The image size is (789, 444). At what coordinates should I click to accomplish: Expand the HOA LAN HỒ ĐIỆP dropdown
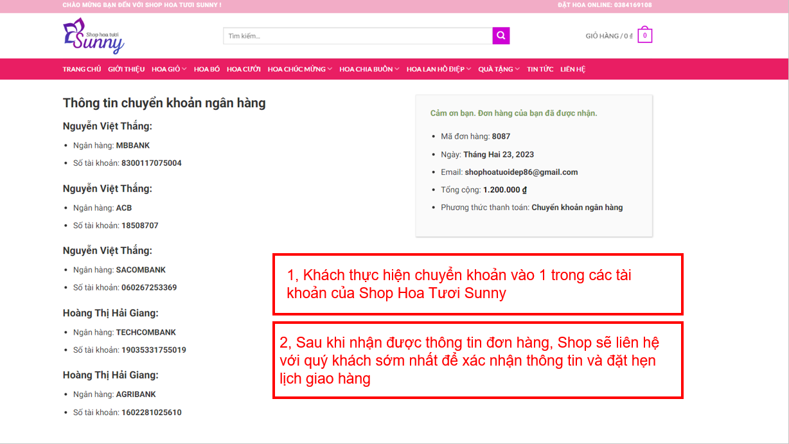pos(439,69)
